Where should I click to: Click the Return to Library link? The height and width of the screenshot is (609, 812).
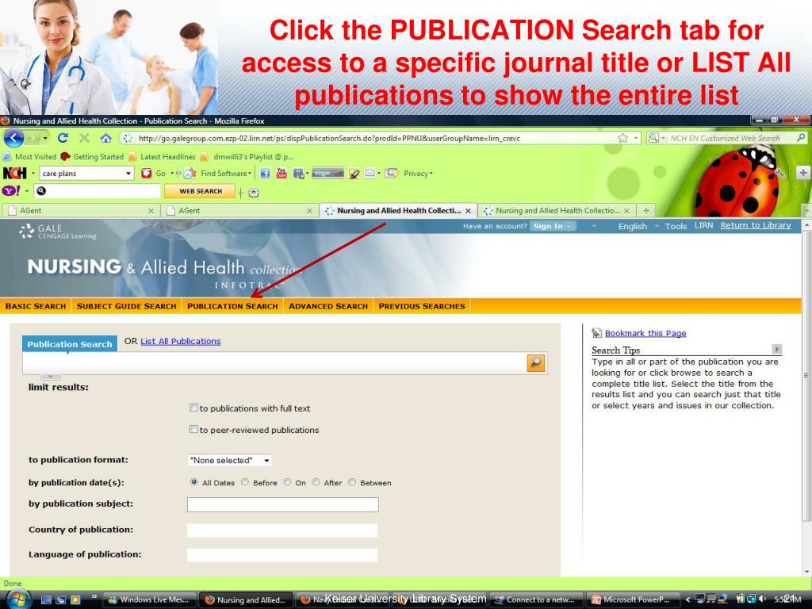point(756,225)
